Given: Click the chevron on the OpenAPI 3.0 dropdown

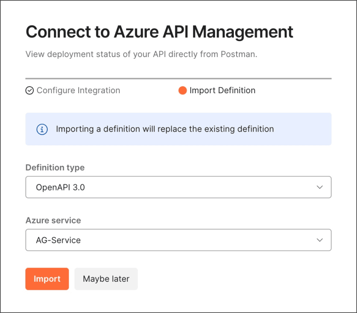Looking at the screenshot, I should (x=320, y=187).
